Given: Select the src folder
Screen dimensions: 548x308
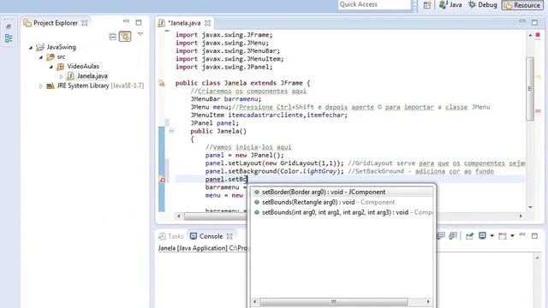Looking at the screenshot, I should point(56,56).
